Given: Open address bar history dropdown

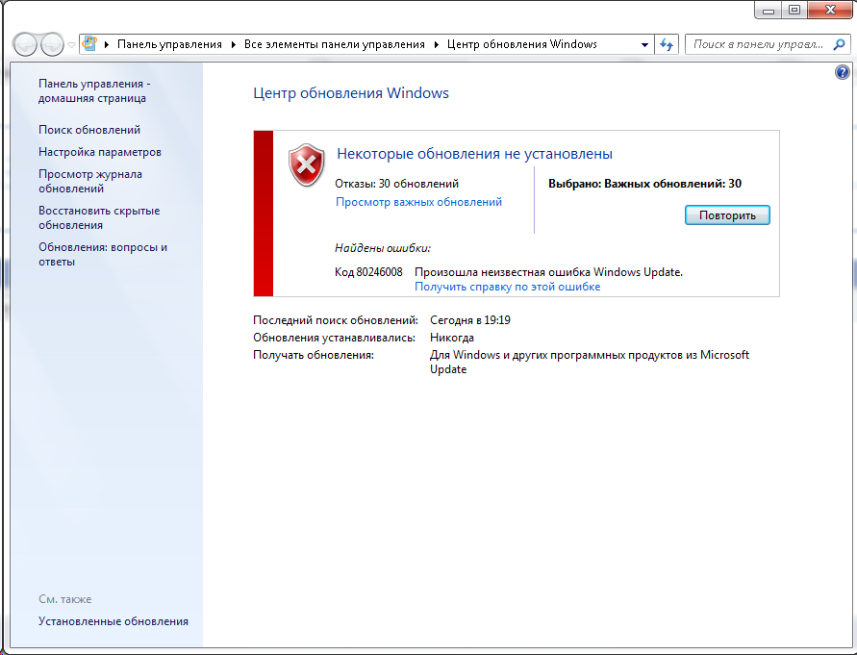Looking at the screenshot, I should (645, 45).
